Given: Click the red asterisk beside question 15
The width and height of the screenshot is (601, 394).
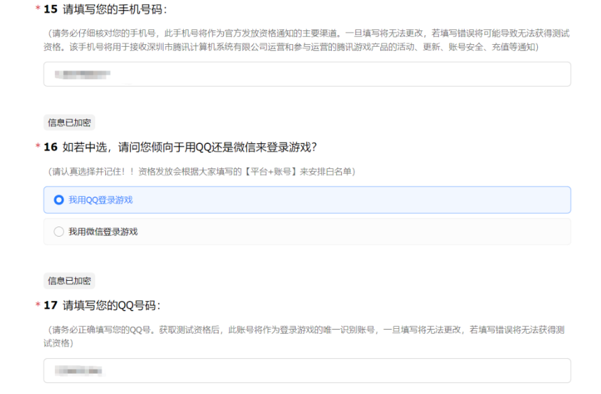Looking at the screenshot, I should [x=37, y=10].
